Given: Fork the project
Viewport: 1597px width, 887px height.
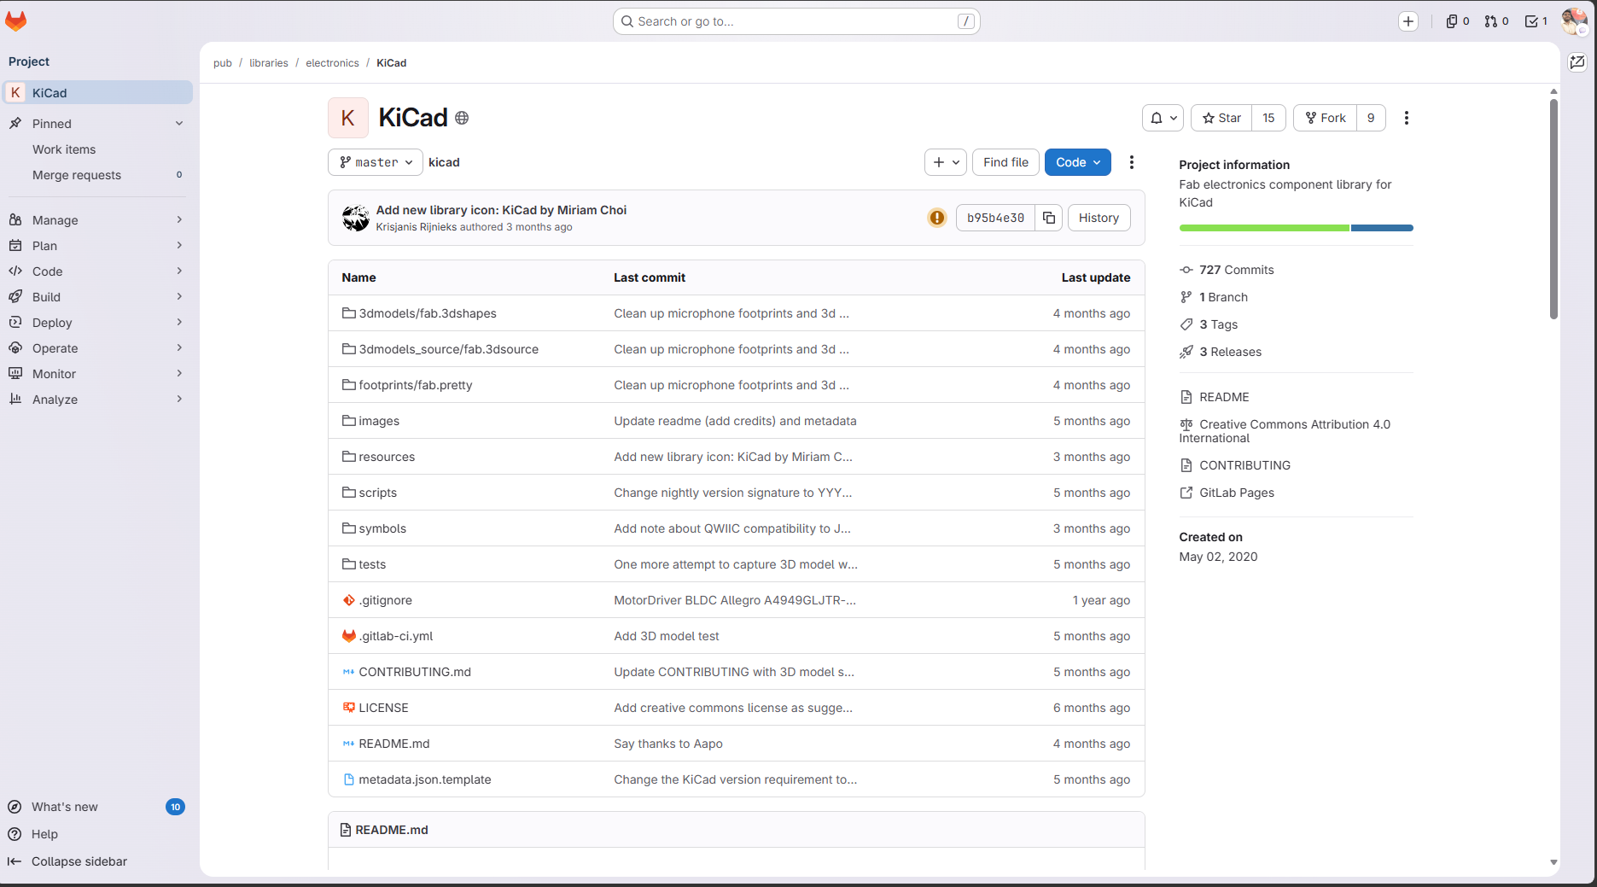Looking at the screenshot, I should (x=1326, y=118).
